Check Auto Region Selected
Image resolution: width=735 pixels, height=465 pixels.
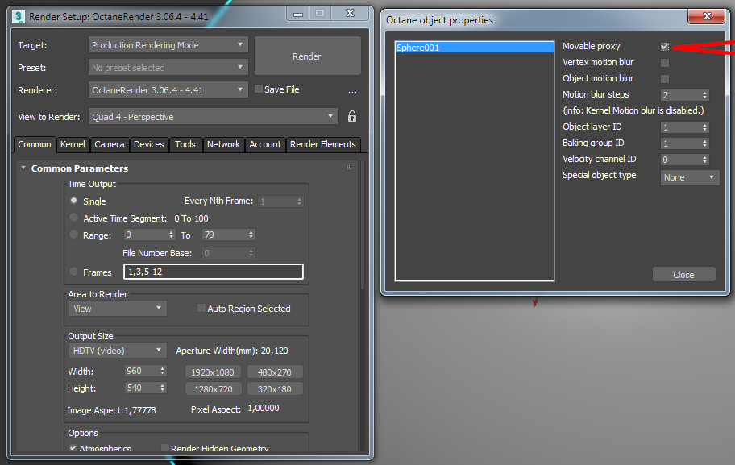point(201,308)
